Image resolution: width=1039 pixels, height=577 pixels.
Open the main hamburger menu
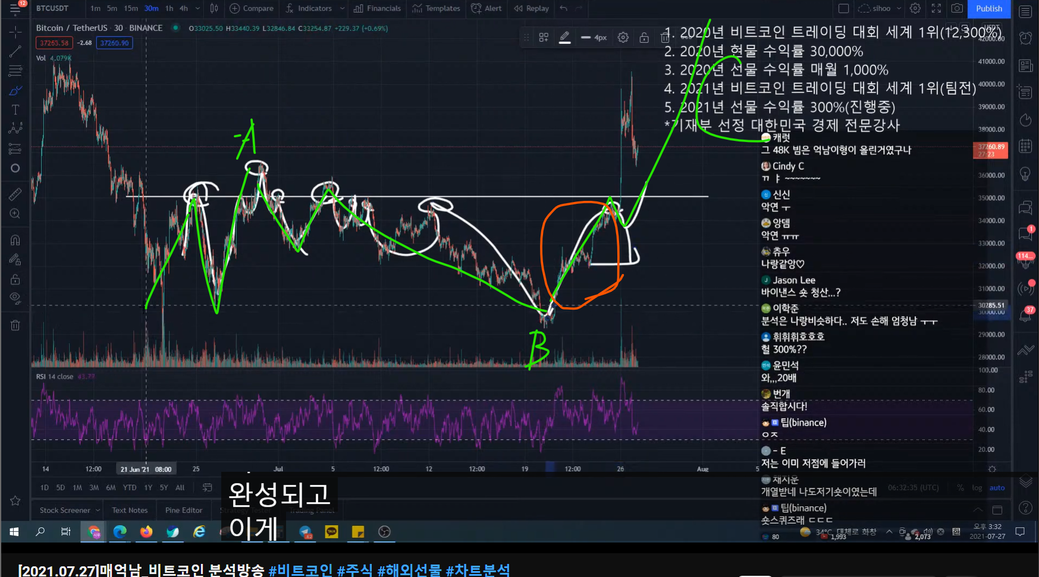point(15,8)
